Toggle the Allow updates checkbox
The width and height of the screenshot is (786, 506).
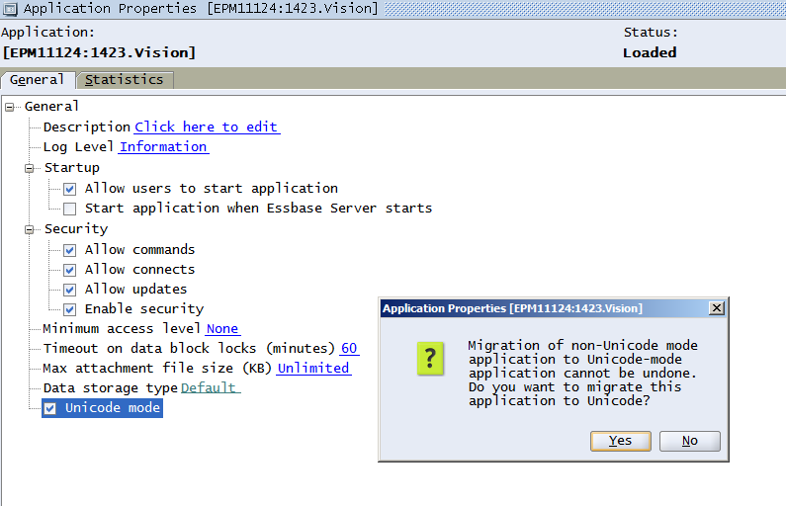tap(69, 290)
